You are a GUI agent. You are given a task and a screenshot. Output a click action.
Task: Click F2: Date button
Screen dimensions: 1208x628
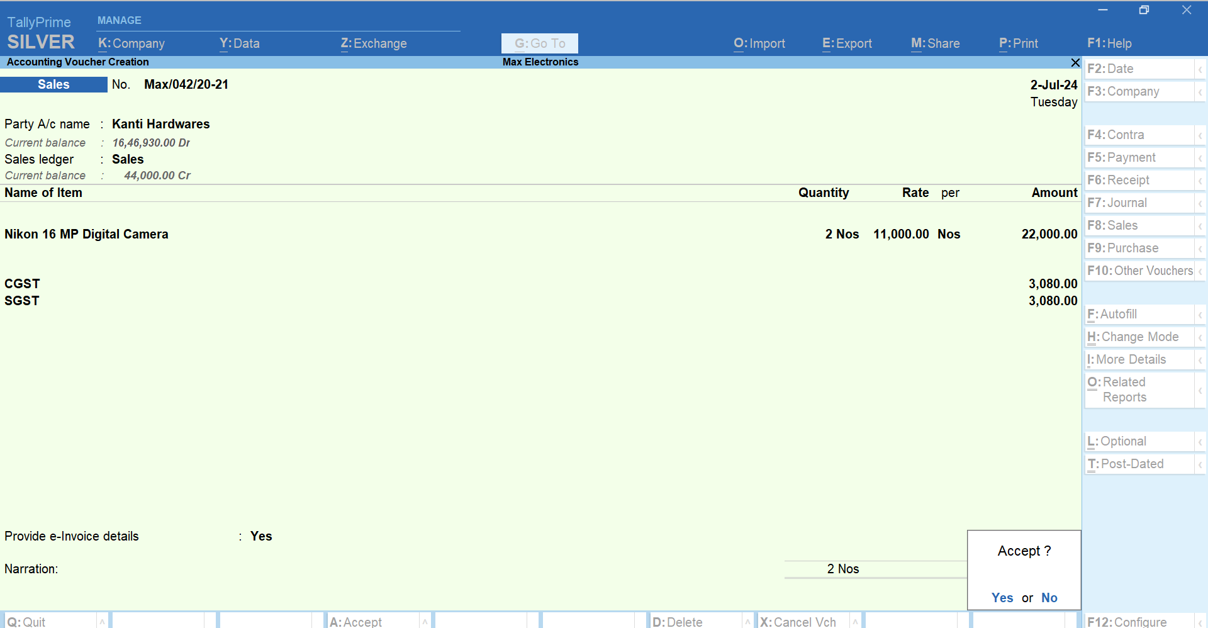[x=1139, y=69]
